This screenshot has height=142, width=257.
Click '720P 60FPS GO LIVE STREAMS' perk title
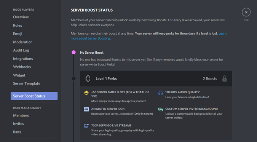[111, 125]
